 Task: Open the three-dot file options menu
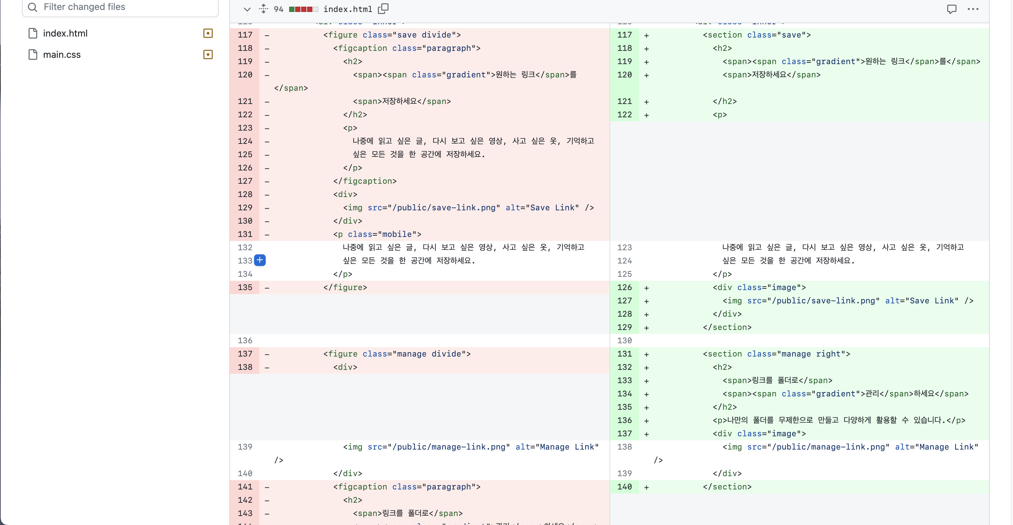972,9
